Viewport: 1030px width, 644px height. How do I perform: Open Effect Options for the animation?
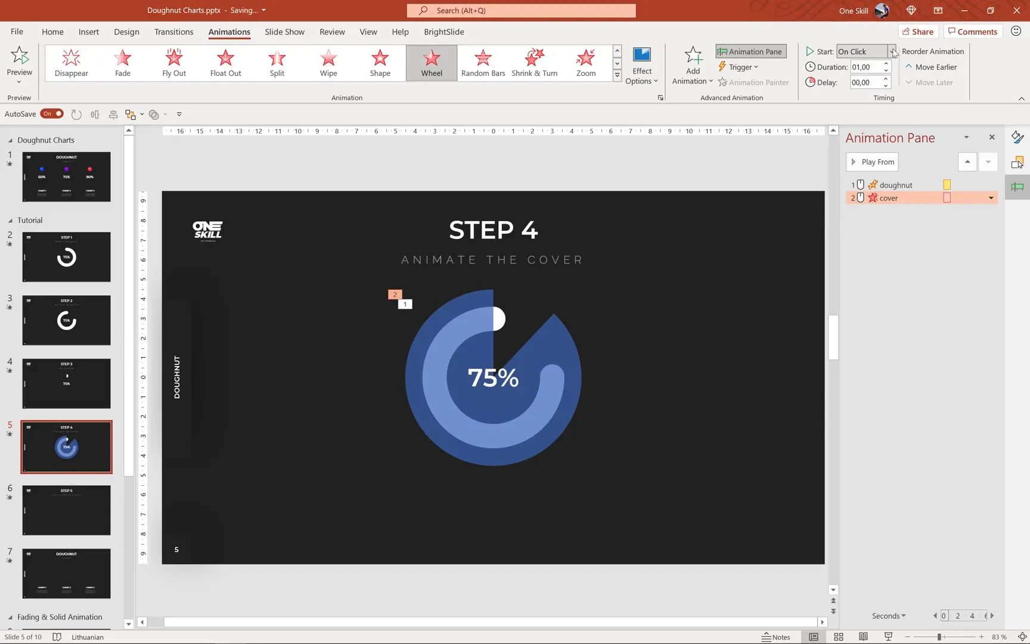(x=641, y=66)
